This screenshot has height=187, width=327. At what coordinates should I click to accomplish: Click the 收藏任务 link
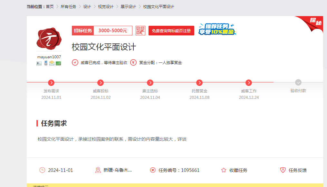pos(238,170)
